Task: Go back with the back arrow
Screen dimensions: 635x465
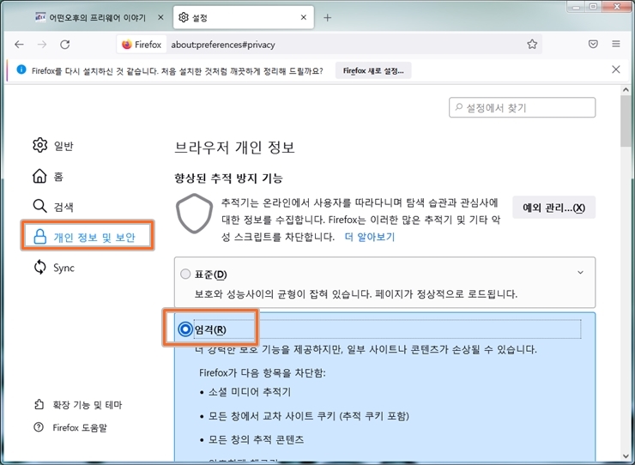Action: click(x=19, y=45)
